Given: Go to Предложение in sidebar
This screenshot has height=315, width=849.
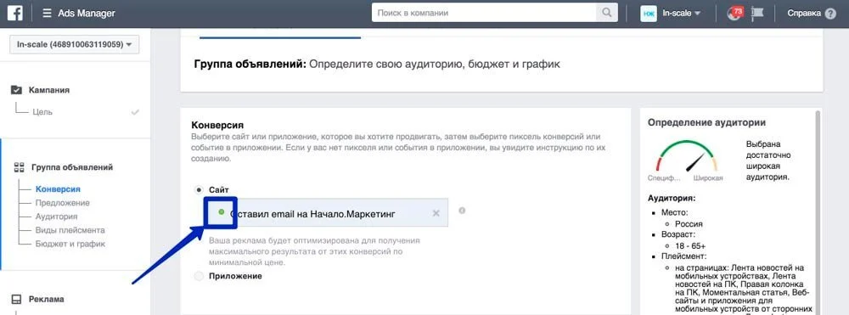Looking at the screenshot, I should 63,203.
